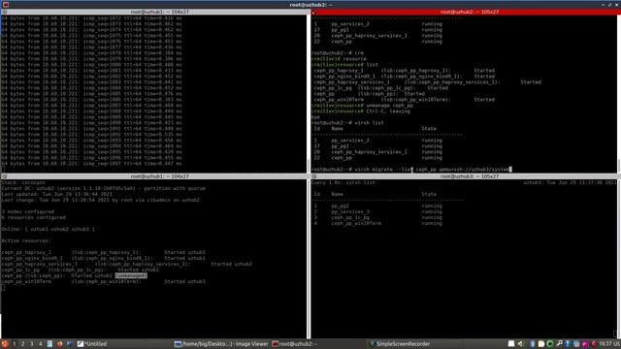Switch to workspace 3 in the pager
The width and height of the screenshot is (621, 349).
click(x=32, y=344)
